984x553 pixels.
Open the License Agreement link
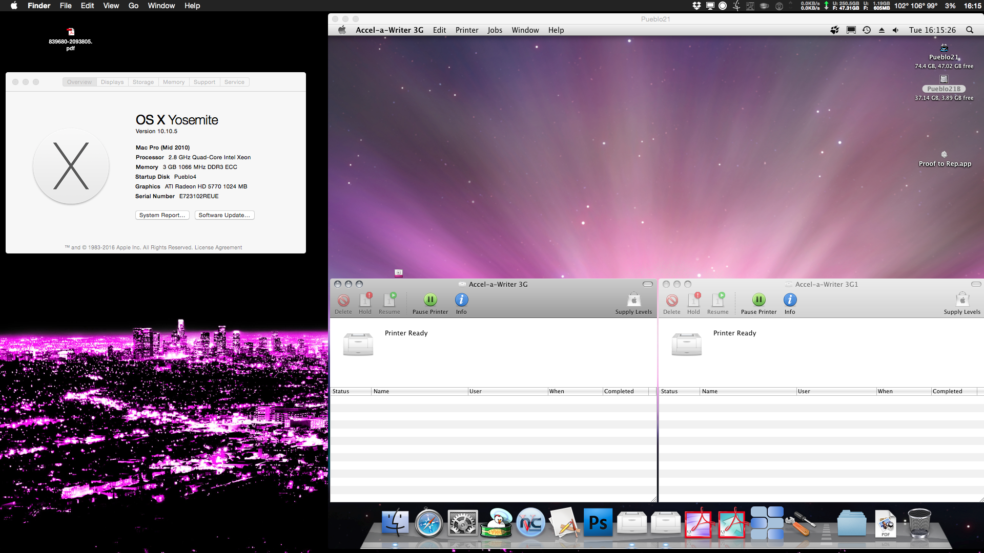[x=218, y=247]
